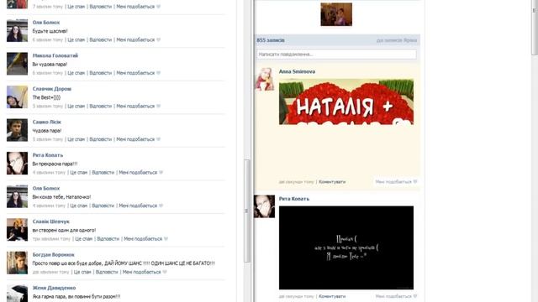Screen dimensions: 538x302
Task: Click heart icon on Богдан Воронюк's comment
Action: tap(165, 272)
